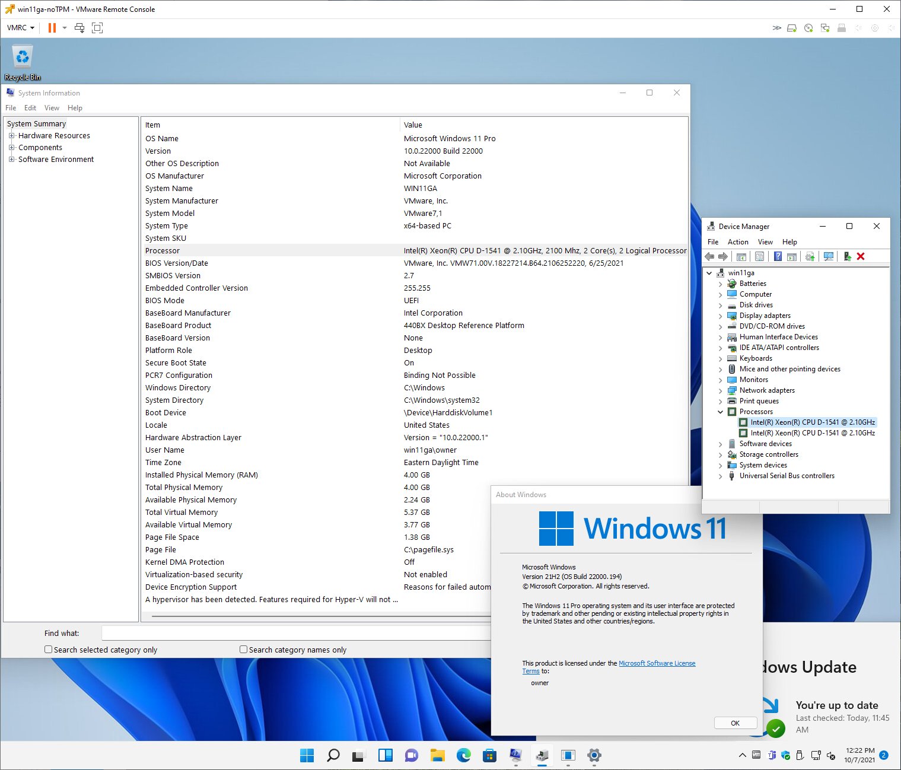Screen dimensions: 901x770
Task: Expand Universal Serial Bus controllers category
Action: [x=721, y=476]
